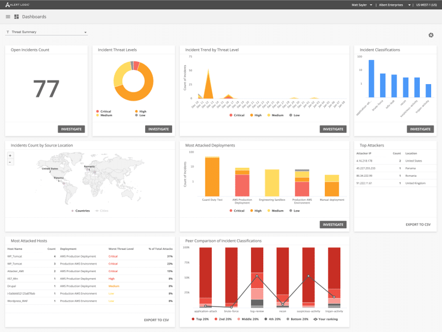Open the Matt Sayler user menu
Image resolution: width=442 pixels, height=332 pixels.
[x=362, y=5]
